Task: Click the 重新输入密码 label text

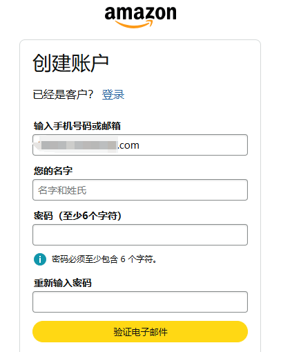Action: [x=63, y=283]
